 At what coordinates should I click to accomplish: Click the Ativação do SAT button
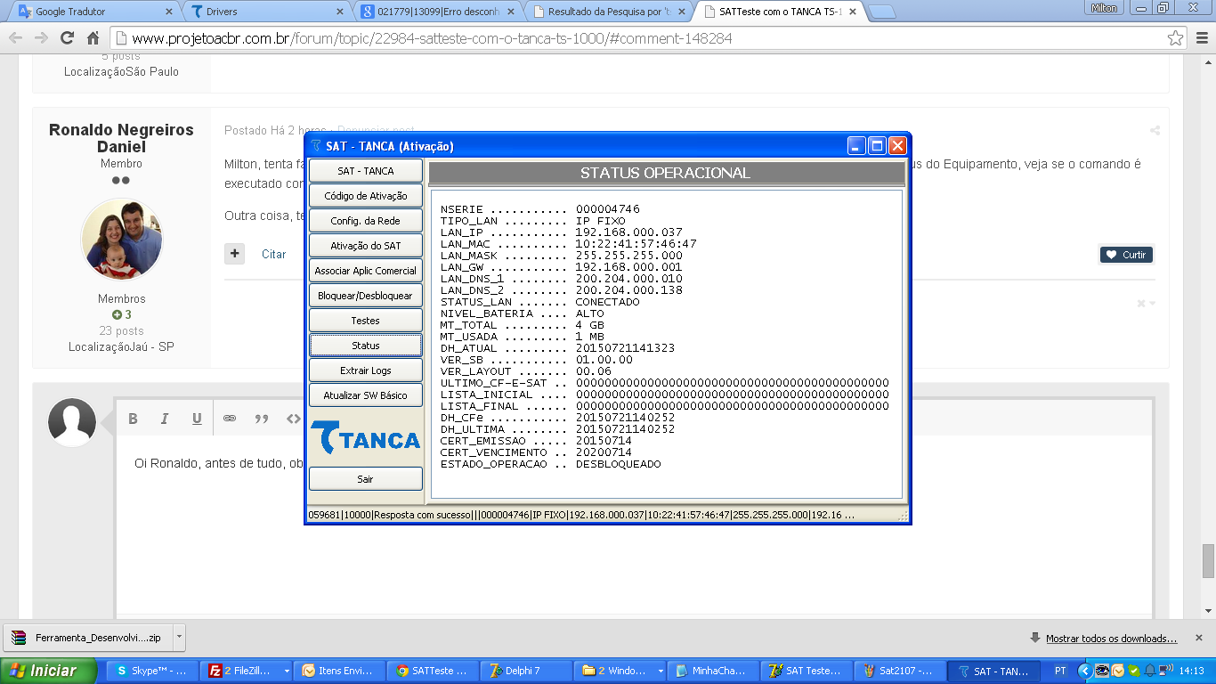pyautogui.click(x=365, y=246)
